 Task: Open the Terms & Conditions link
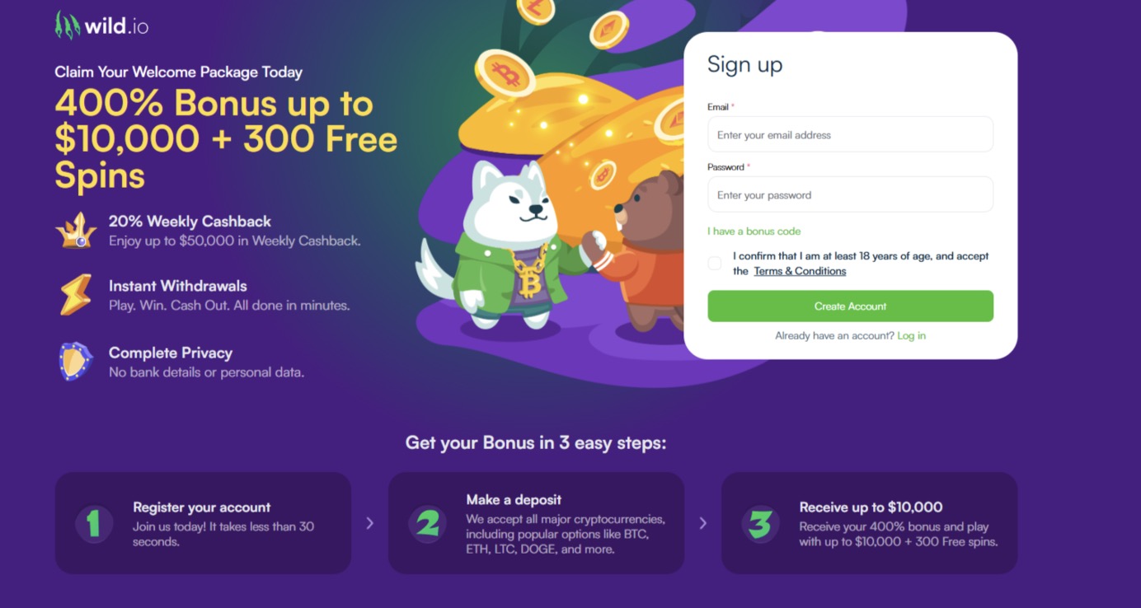(800, 271)
